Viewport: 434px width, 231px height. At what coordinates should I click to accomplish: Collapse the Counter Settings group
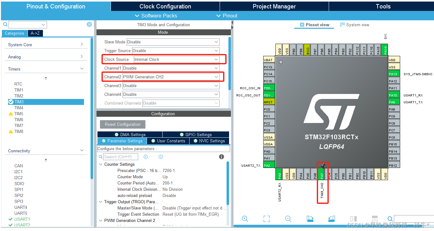pos(101,164)
